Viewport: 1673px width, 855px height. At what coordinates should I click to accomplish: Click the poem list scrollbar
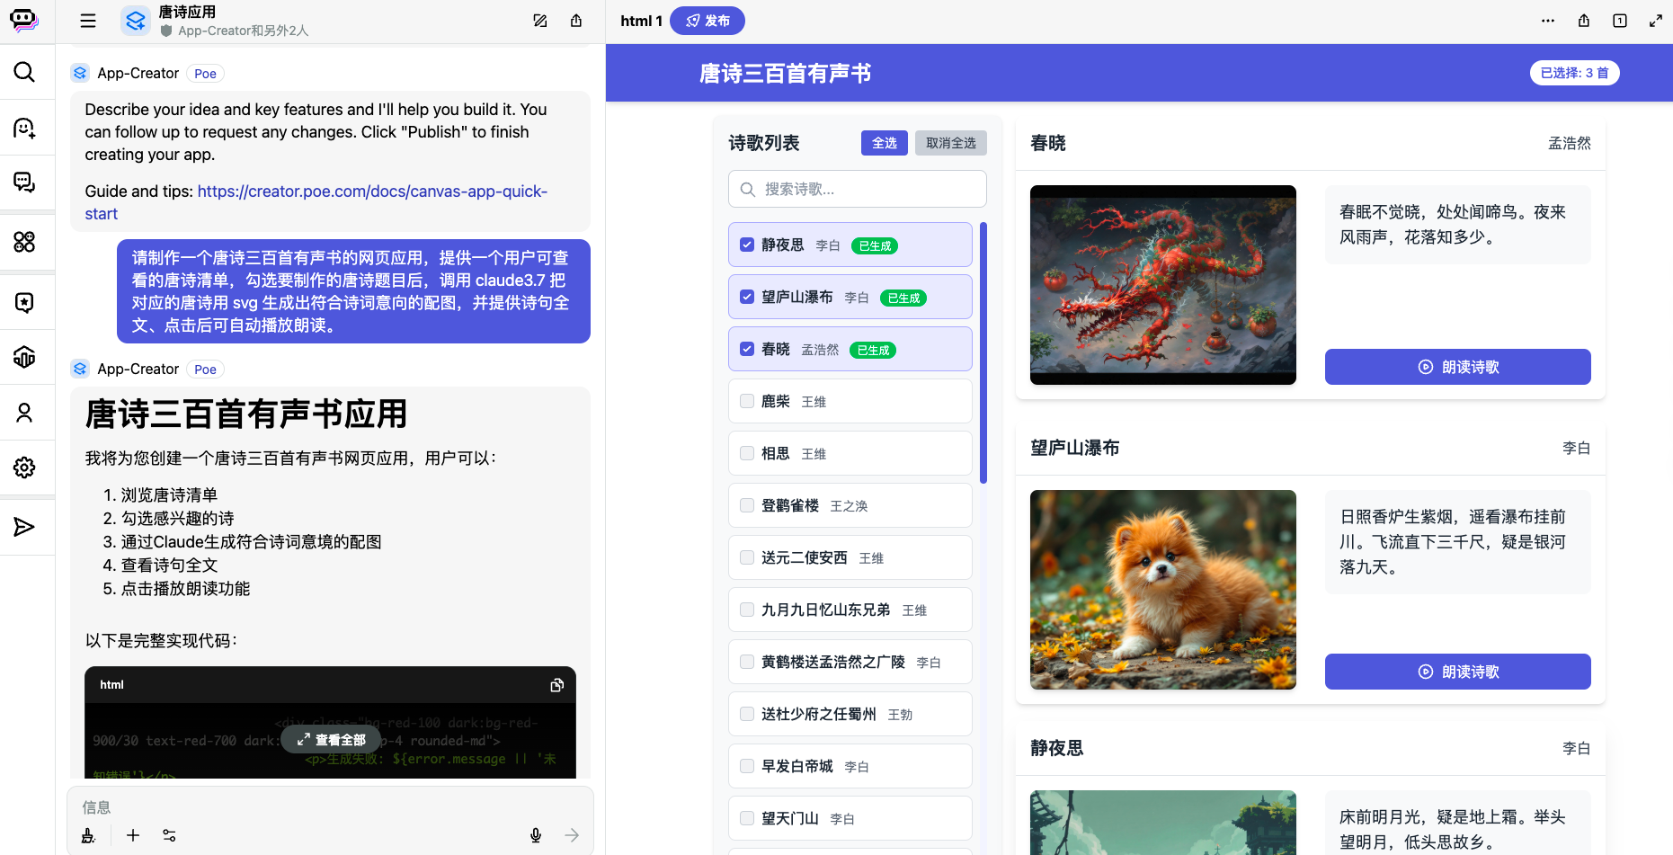(x=983, y=352)
